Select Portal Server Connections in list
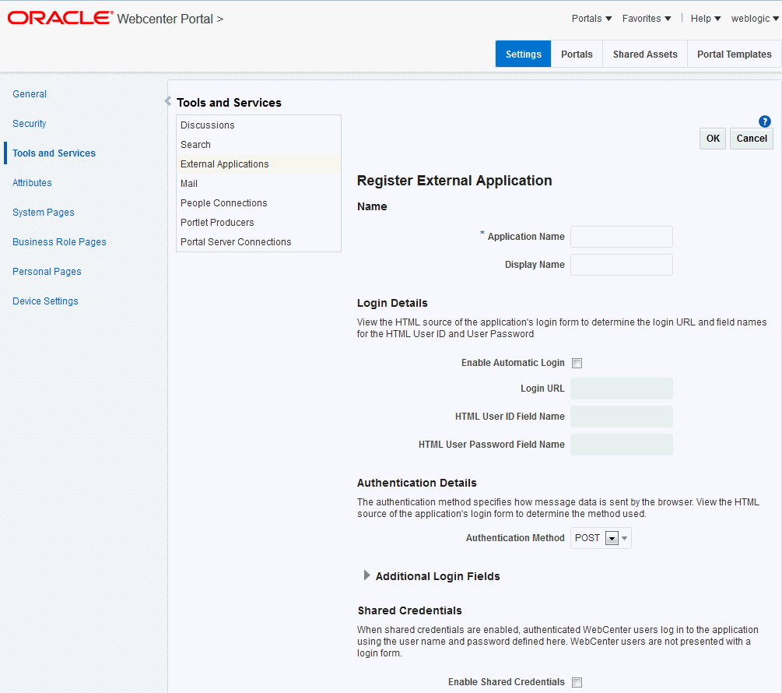 258,242
